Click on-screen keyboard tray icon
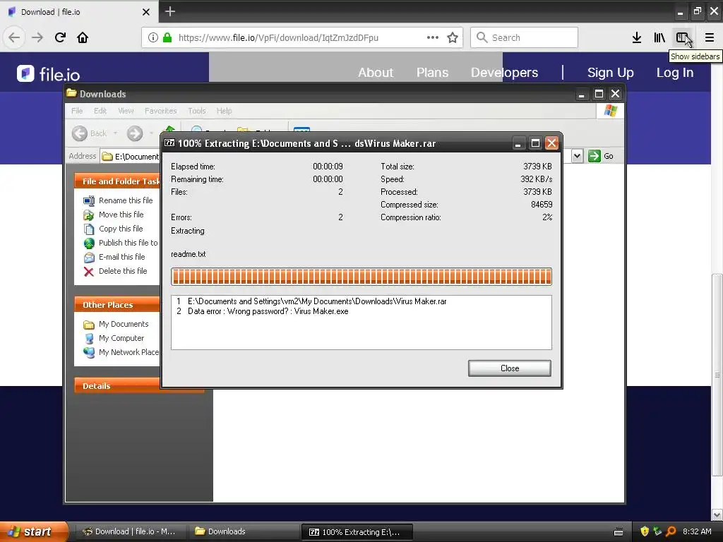723x542 pixels. tap(619, 532)
